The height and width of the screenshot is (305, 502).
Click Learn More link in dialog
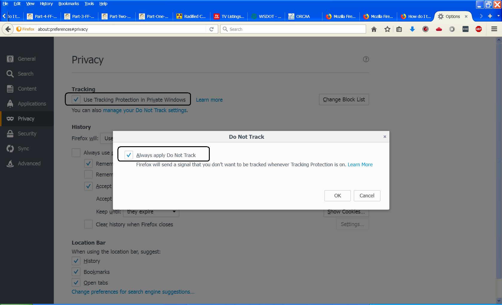(360, 164)
